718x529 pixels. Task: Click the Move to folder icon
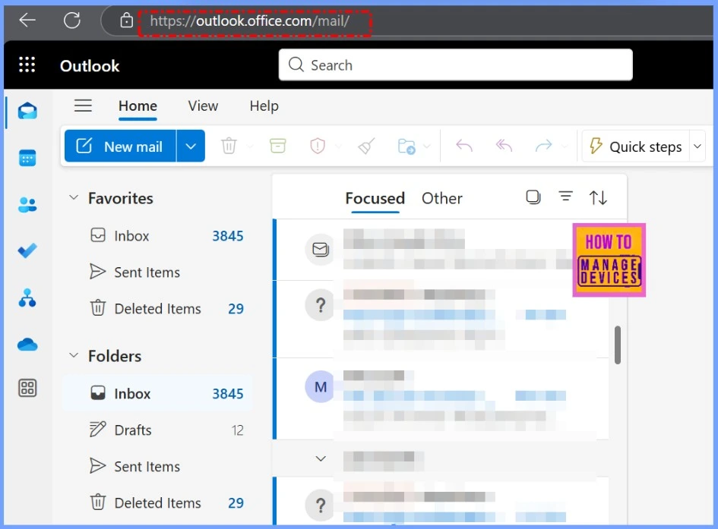[406, 146]
